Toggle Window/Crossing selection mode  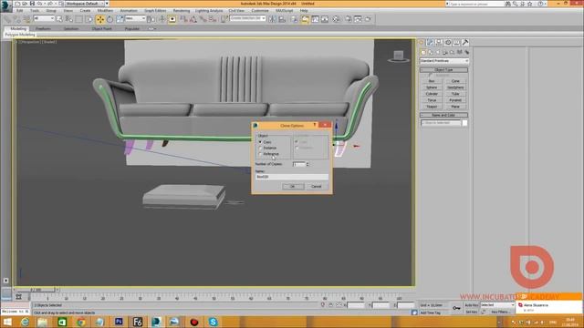coord(89,19)
